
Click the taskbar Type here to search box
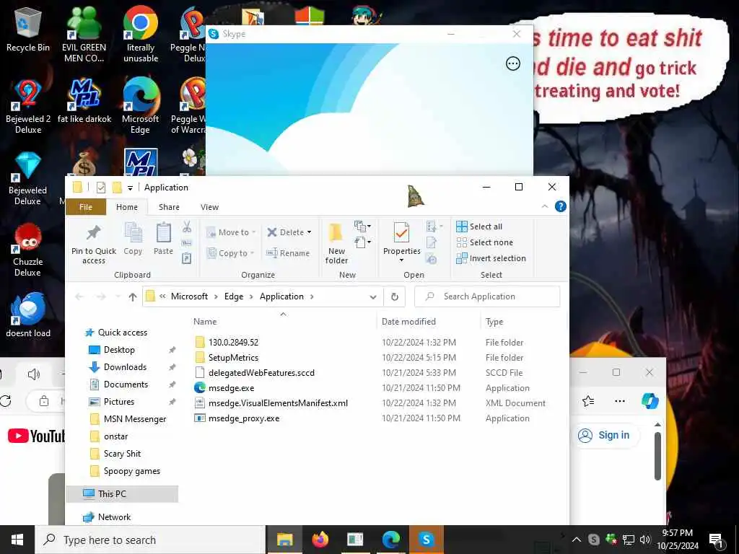click(150, 540)
